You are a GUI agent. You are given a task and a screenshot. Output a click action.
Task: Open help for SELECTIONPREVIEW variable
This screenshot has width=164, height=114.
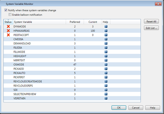(x=106, y=94)
